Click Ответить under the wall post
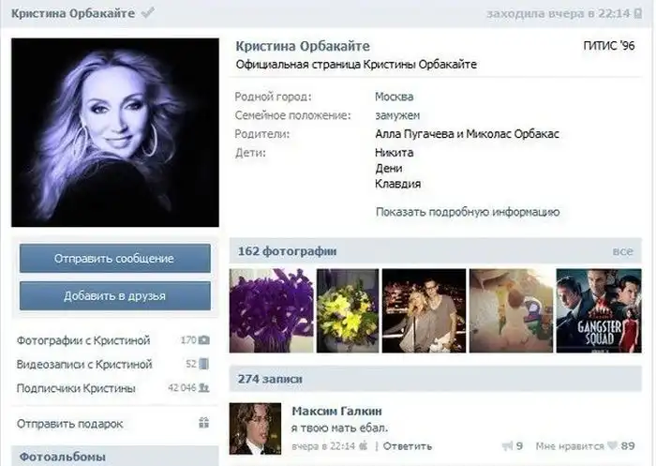 point(408,446)
